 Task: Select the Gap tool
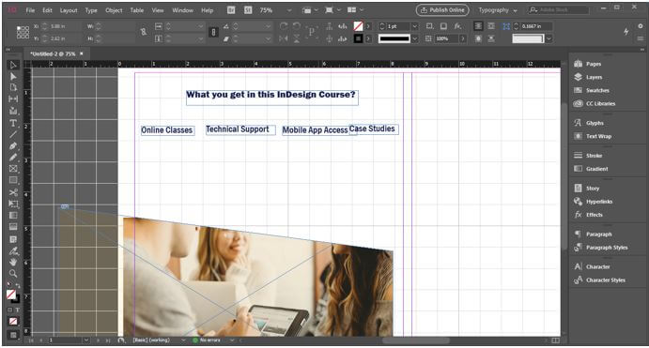point(13,99)
